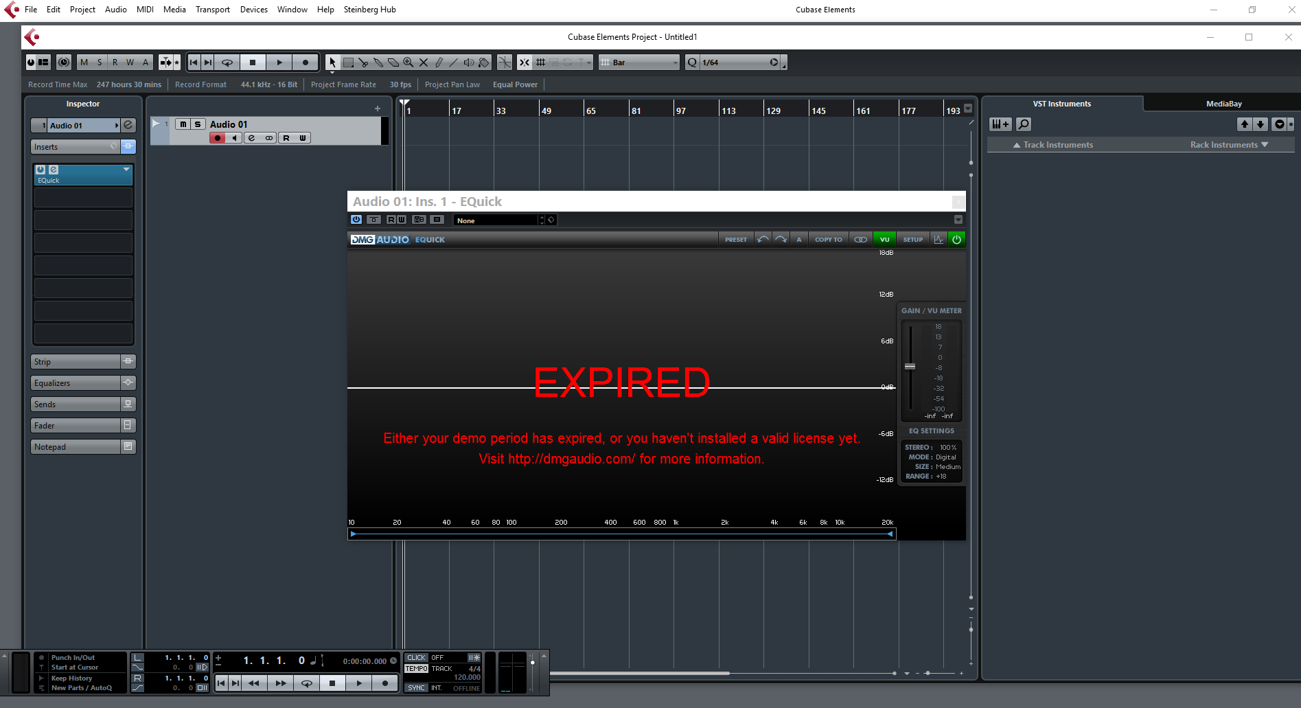Select the Object Selection arrow tool
This screenshot has width=1301, height=708.
332,62
